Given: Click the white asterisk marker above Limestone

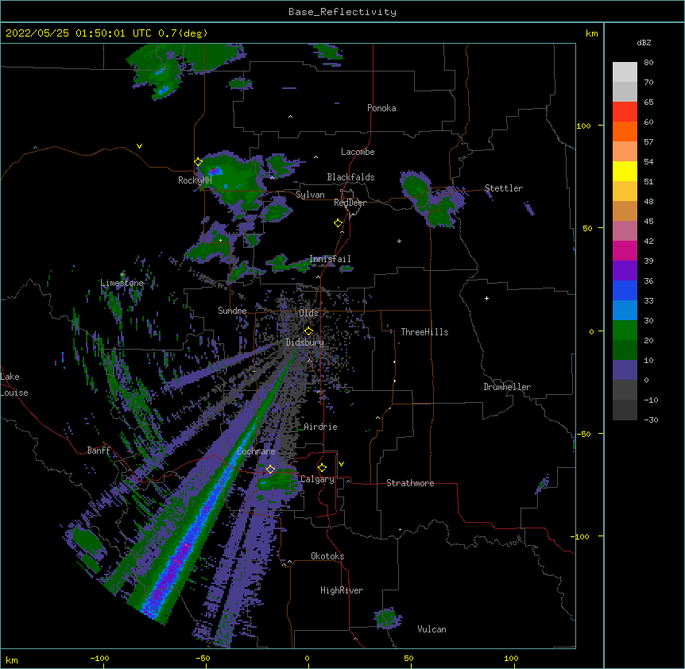Looking at the screenshot, I should point(122,275).
